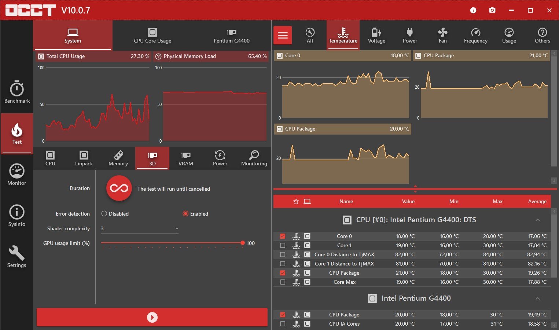Click the sensor table vertical scrollbar

tap(554, 246)
